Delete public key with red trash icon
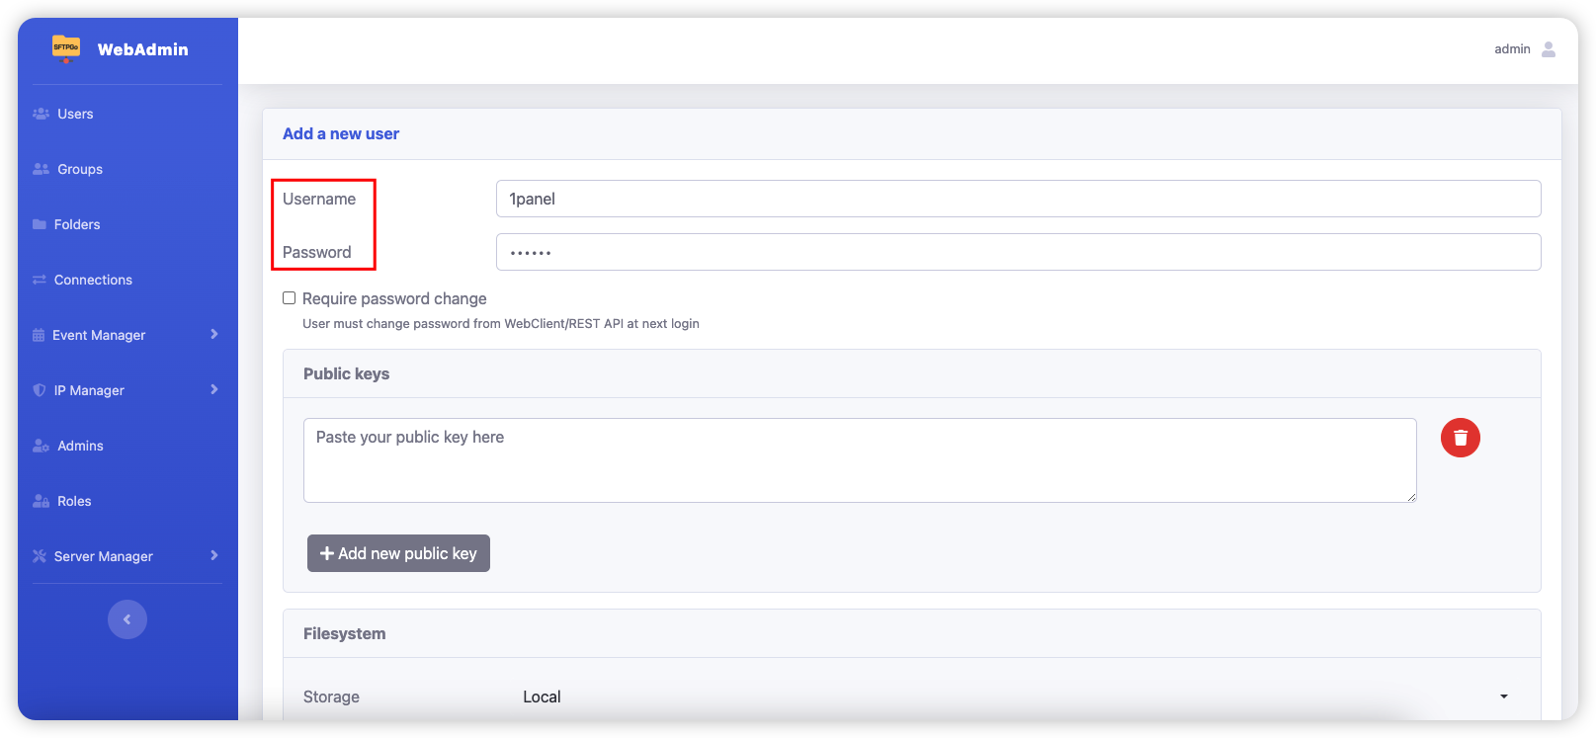Viewport: 1596px width, 738px height. click(x=1460, y=438)
